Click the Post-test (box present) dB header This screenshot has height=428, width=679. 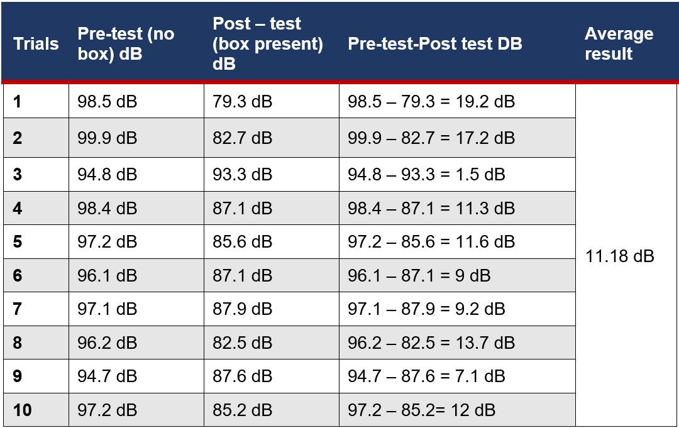coord(268,44)
